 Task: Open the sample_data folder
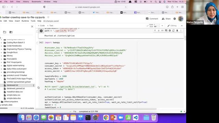(7, 105)
